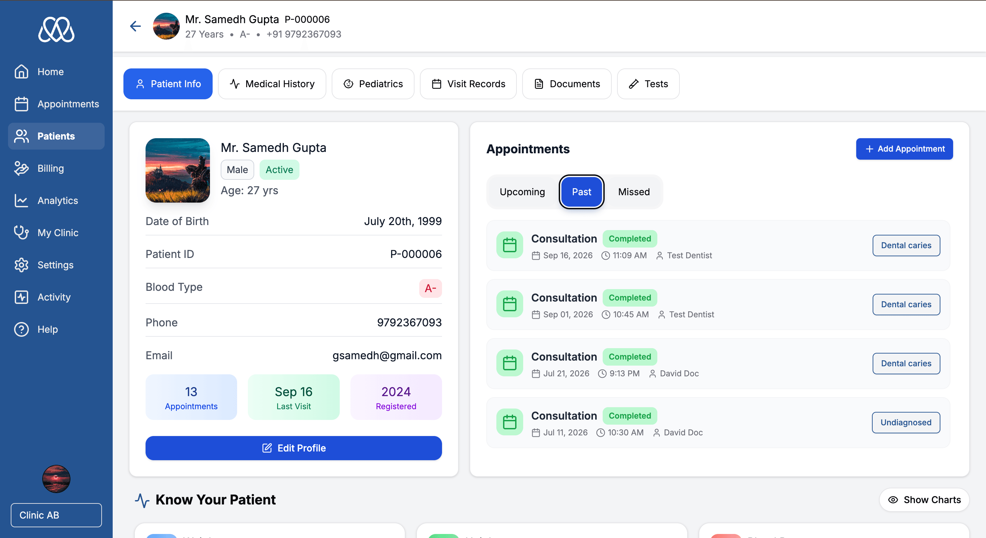The image size is (986, 538).
Task: Click the back arrow icon
Action: click(135, 26)
